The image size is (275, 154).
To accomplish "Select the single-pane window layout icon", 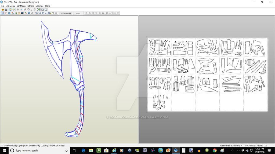I will (x=46, y=10).
